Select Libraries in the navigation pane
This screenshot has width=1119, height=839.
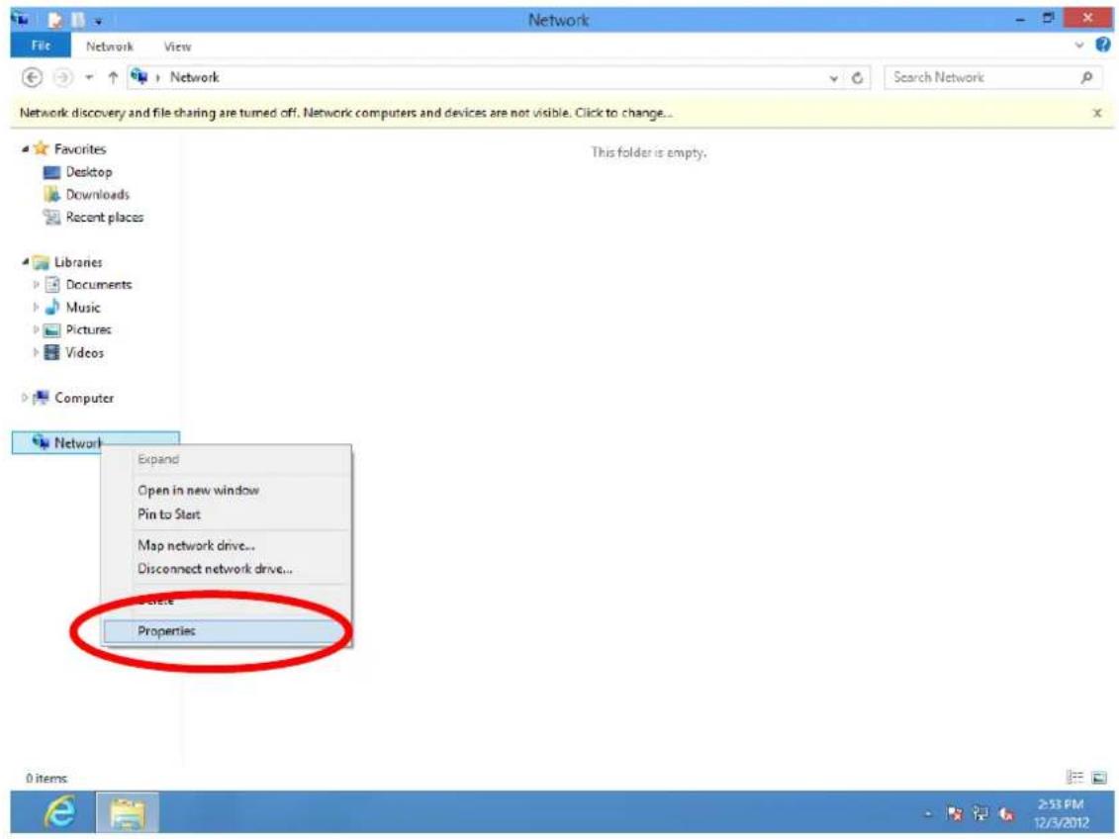(x=78, y=262)
